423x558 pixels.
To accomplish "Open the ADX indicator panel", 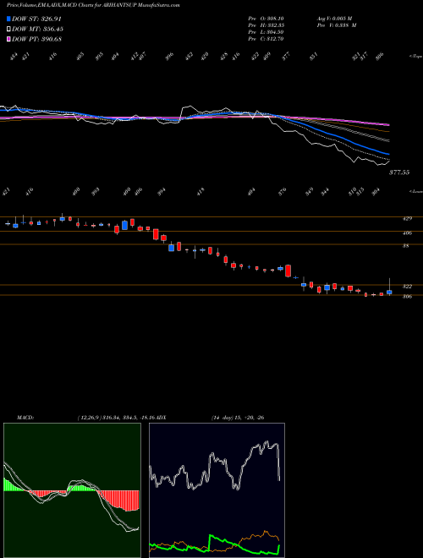I will pyautogui.click(x=217, y=490).
